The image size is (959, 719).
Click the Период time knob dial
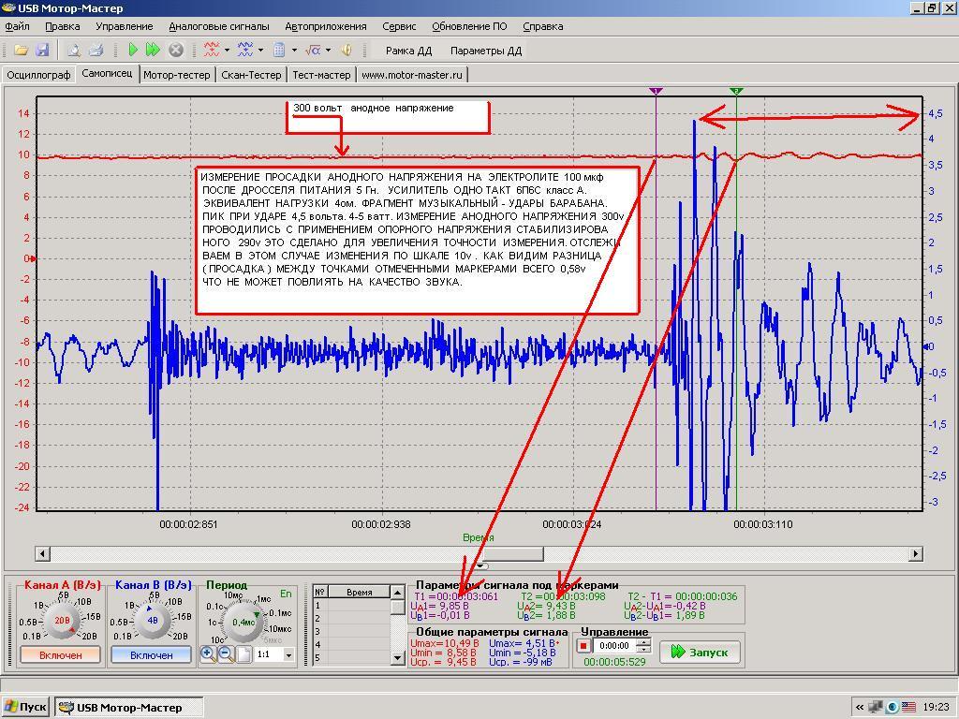(243, 622)
